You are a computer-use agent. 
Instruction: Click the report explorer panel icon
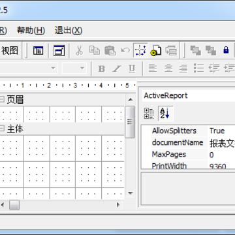38,50
